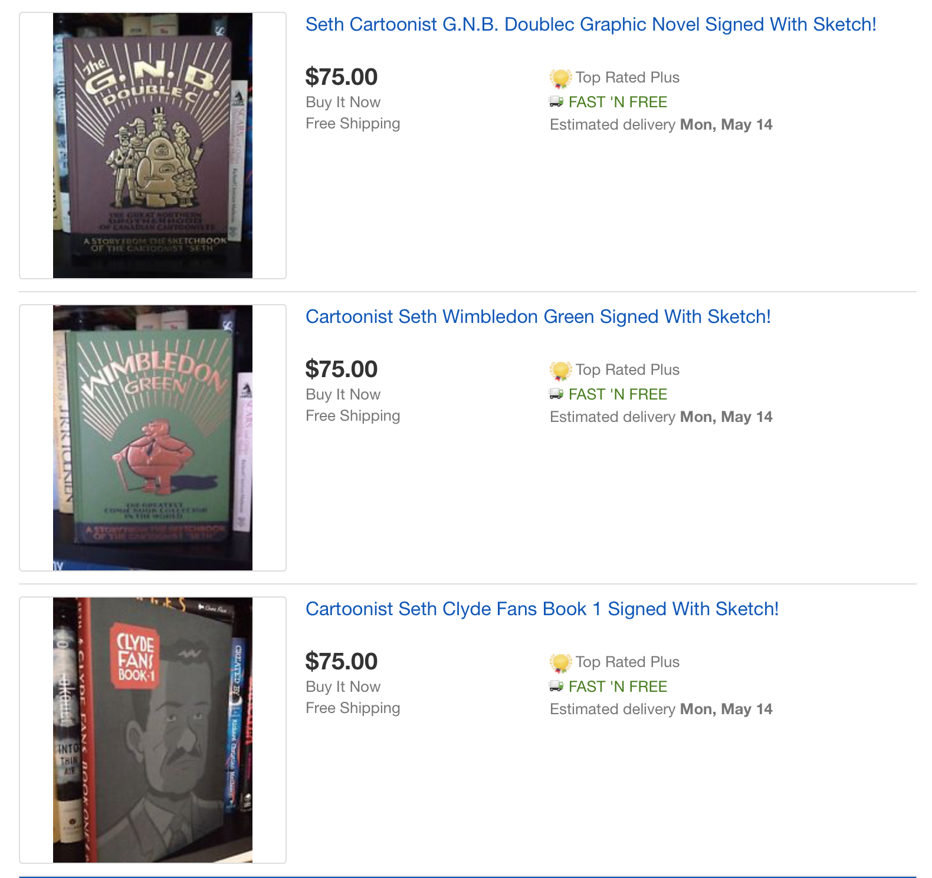932x878 pixels.
Task: Click FAST 'N FREE label on G.N.B. listing
Action: 618,103
